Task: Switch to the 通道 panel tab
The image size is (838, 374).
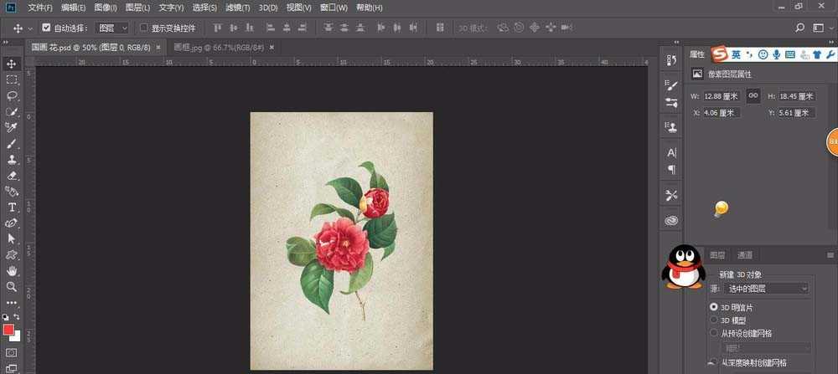Action: tap(744, 255)
